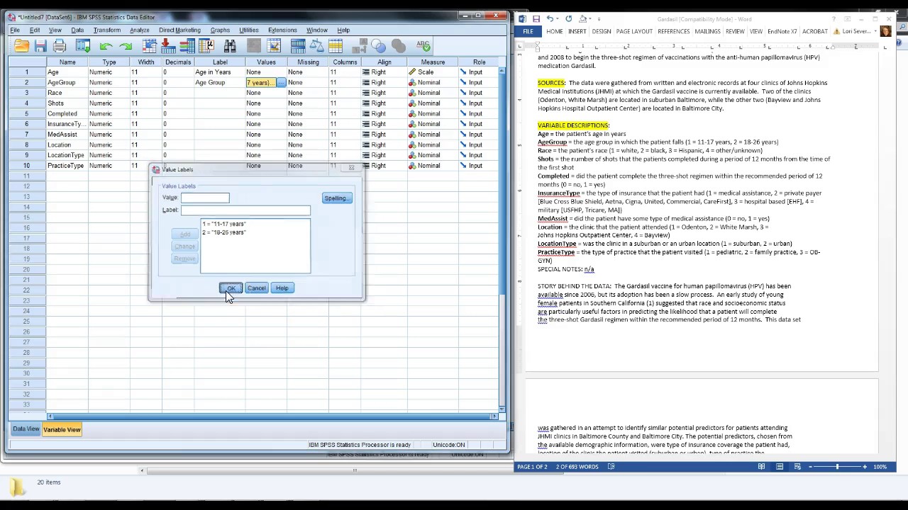Screen dimensions: 908x510
Task: Click the Variables info icon in SPSS toolbar
Action: (x=187, y=46)
